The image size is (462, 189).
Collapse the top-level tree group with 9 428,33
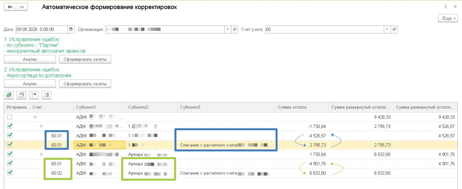(35, 117)
